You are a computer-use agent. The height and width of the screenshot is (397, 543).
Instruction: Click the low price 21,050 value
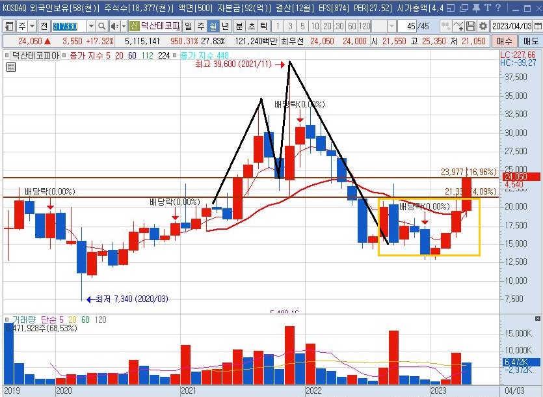click(473, 41)
